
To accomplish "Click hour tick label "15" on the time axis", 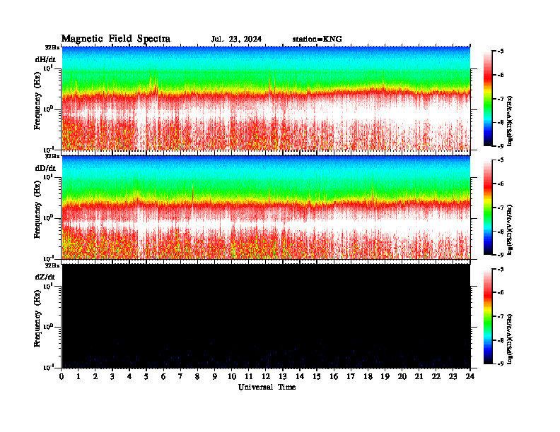I will coord(317,377).
